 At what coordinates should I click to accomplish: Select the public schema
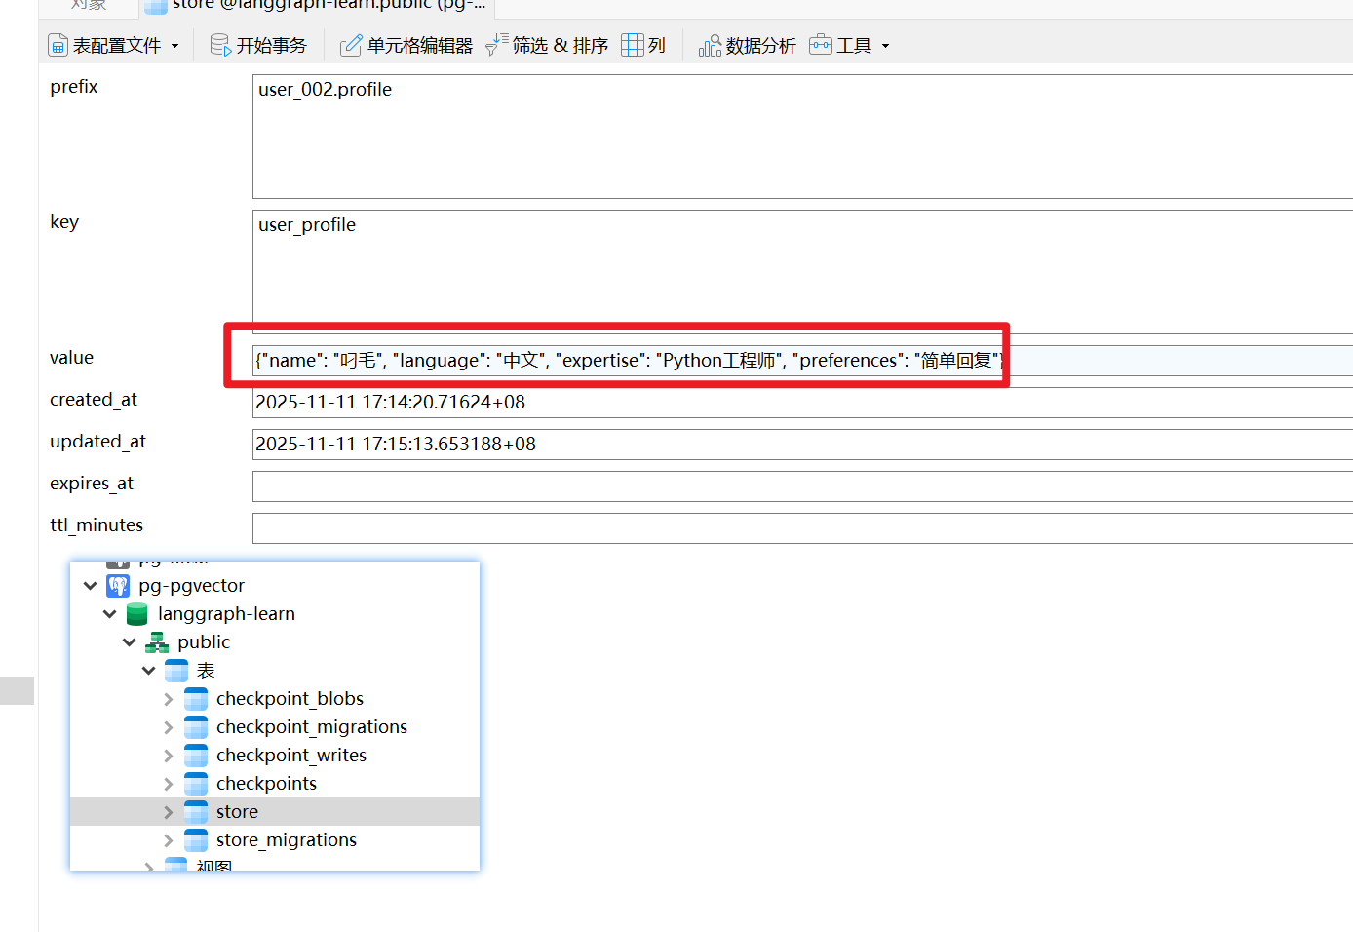[x=204, y=642]
